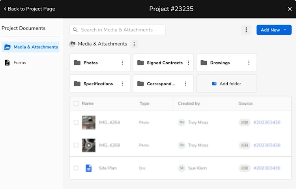Toggle the select-all checkbox in table header
Viewport: 296px width, 189px height.
76,103
